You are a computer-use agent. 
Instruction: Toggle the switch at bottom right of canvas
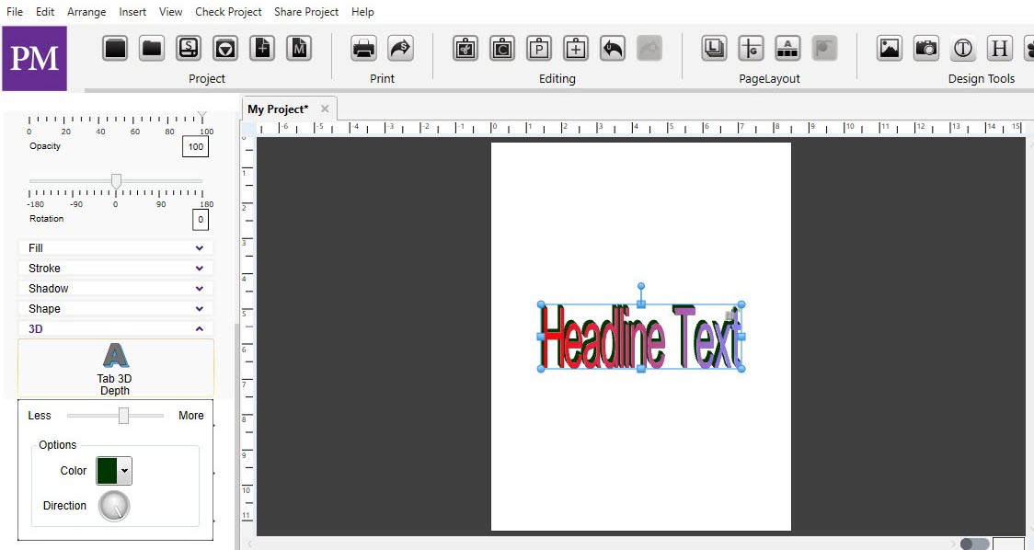click(974, 544)
